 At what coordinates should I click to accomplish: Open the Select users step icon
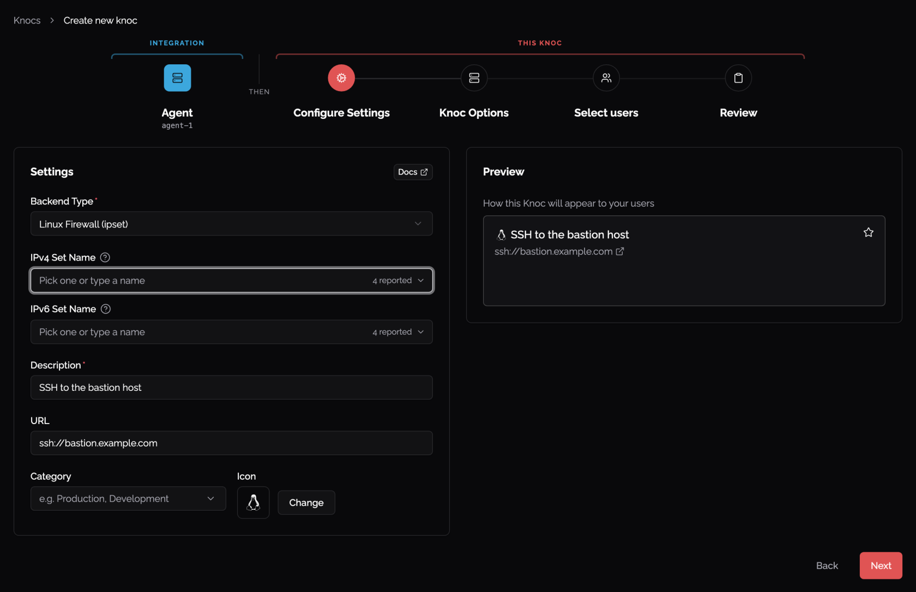[606, 78]
